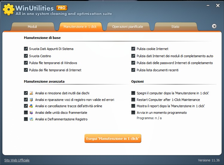Click the 'Manutenzione di base' heading
This screenshot has height=165, width=224.
click(x=42, y=38)
